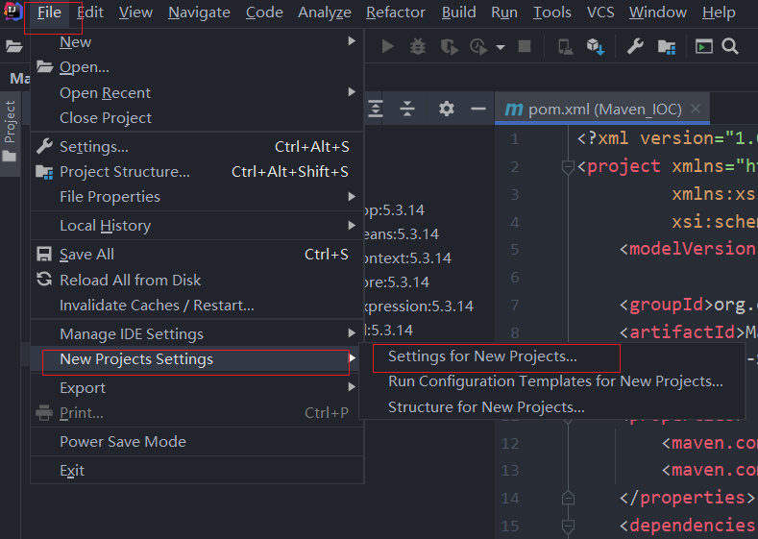Choose Print... from File menu

(197, 413)
